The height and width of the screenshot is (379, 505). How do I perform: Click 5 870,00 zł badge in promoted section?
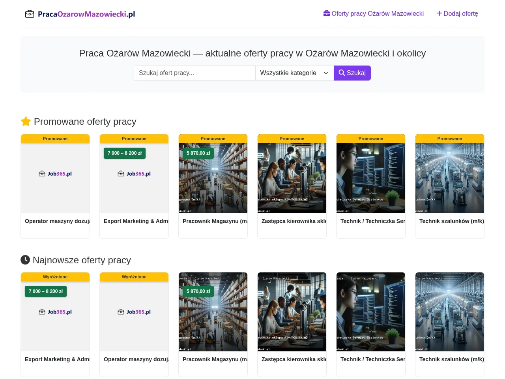pos(198,153)
